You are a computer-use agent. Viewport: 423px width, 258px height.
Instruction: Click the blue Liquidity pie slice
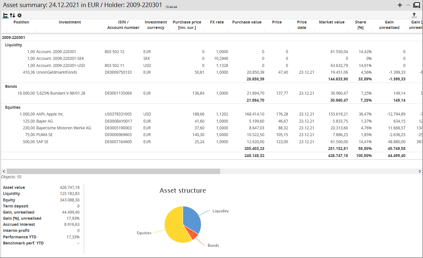tap(192, 219)
